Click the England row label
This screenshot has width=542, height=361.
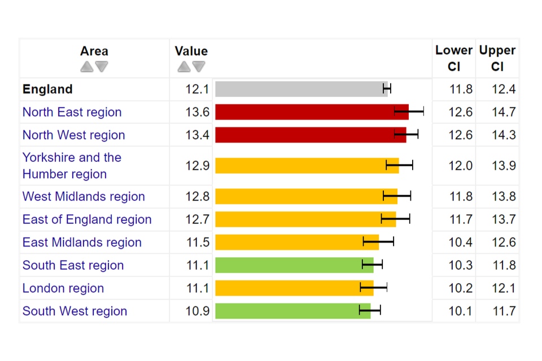tap(47, 89)
